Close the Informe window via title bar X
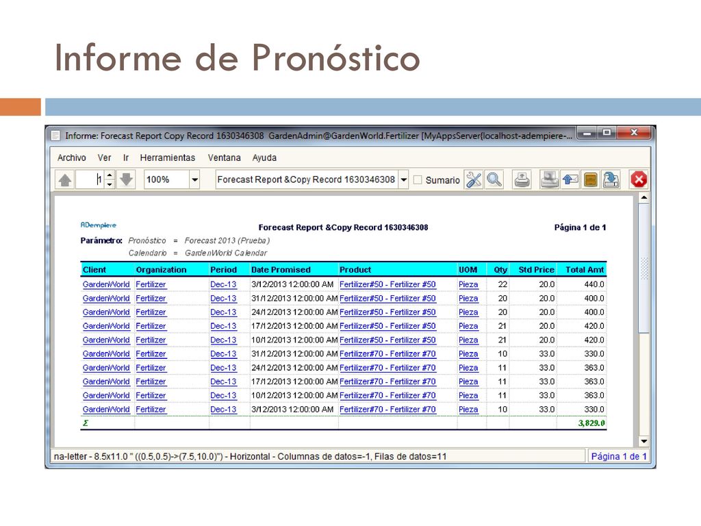The image size is (701, 526). point(634,133)
